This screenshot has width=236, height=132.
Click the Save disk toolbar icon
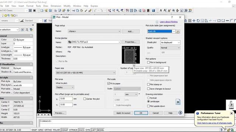pos(50,11)
